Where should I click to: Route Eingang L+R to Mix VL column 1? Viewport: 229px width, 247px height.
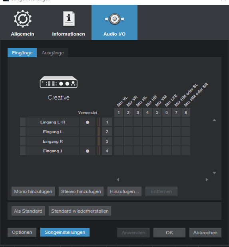[119, 122]
